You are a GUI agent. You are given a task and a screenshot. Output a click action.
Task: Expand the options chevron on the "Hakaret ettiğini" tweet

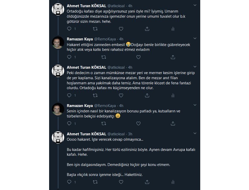[x=194, y=39]
